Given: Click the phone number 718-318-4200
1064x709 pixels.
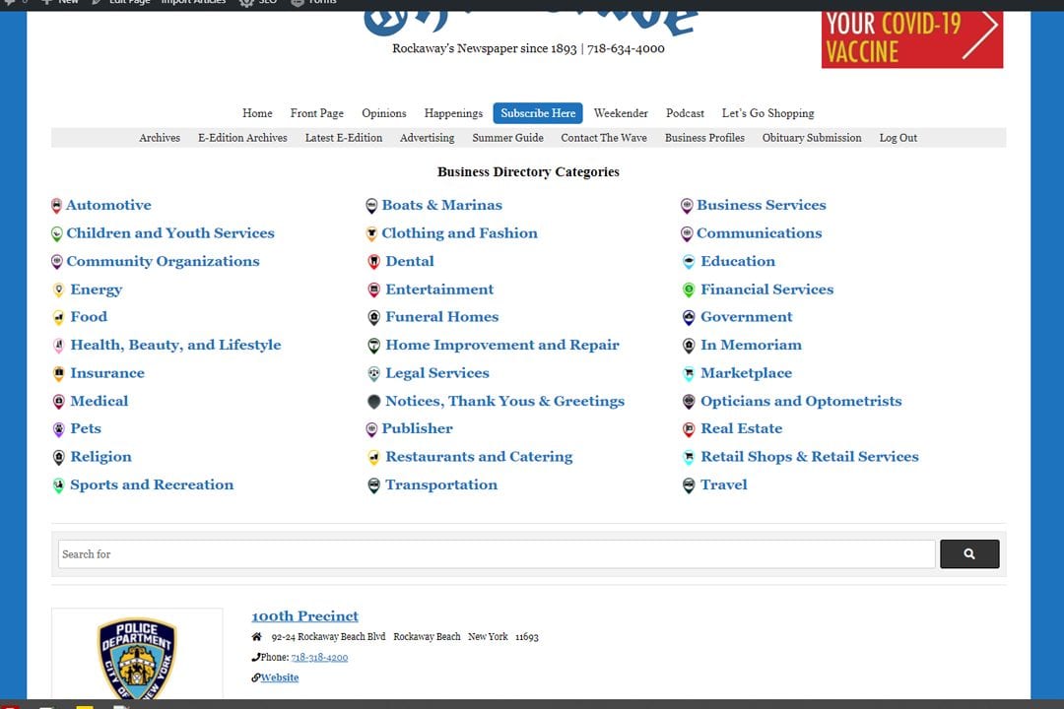Looking at the screenshot, I should pyautogui.click(x=319, y=658).
